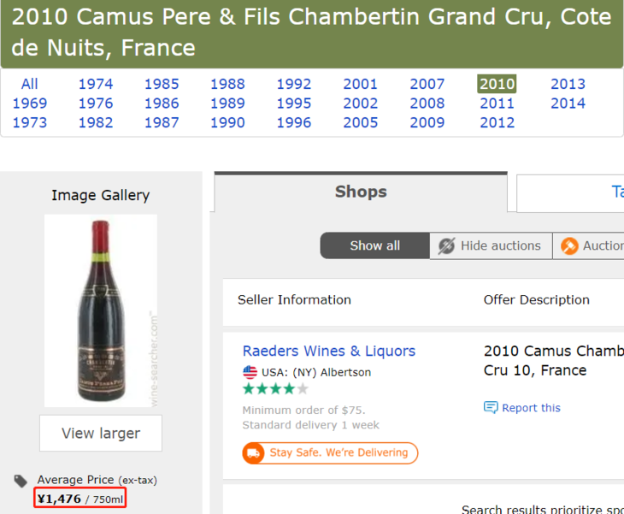Click the Report this speech bubble icon
Image resolution: width=624 pixels, height=514 pixels.
[x=491, y=408]
